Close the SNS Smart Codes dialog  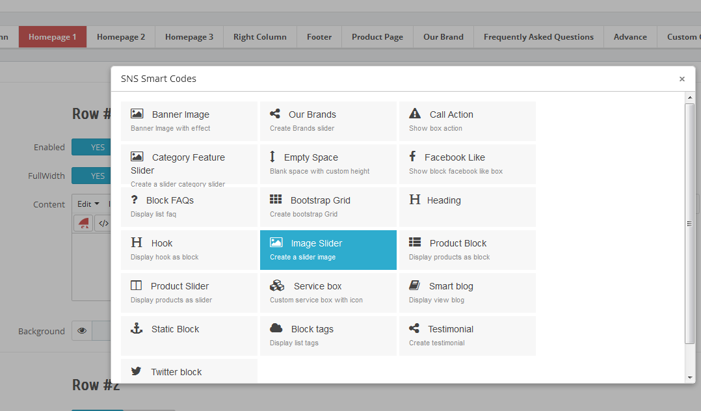point(681,79)
